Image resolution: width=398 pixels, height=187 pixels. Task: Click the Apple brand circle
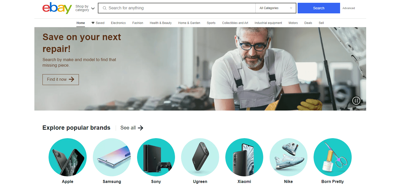point(68,157)
